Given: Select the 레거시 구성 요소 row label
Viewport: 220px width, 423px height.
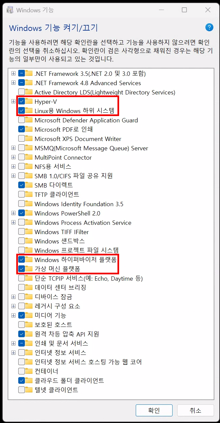Looking at the screenshot, I should [57, 306].
